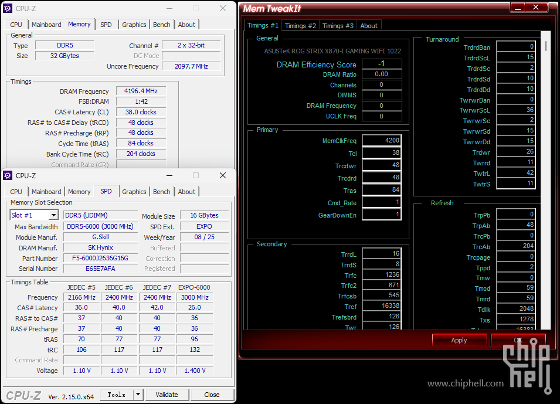The image size is (560, 404).
Task: Click the Trdwr turnaround value field
Action: click(515, 152)
